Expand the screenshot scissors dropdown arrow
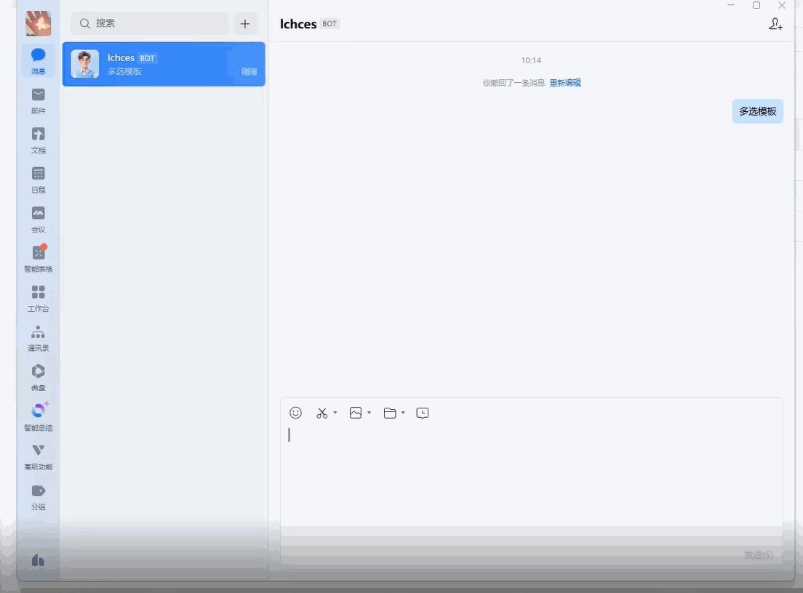 coord(335,413)
